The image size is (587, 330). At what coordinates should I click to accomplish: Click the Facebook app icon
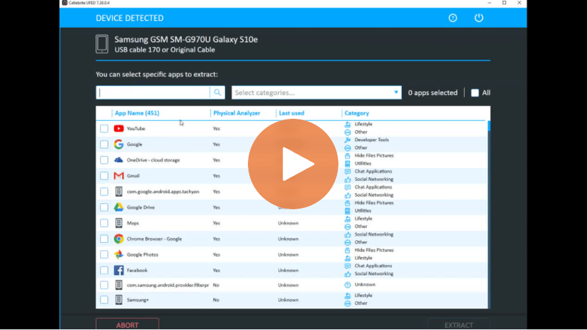click(119, 270)
